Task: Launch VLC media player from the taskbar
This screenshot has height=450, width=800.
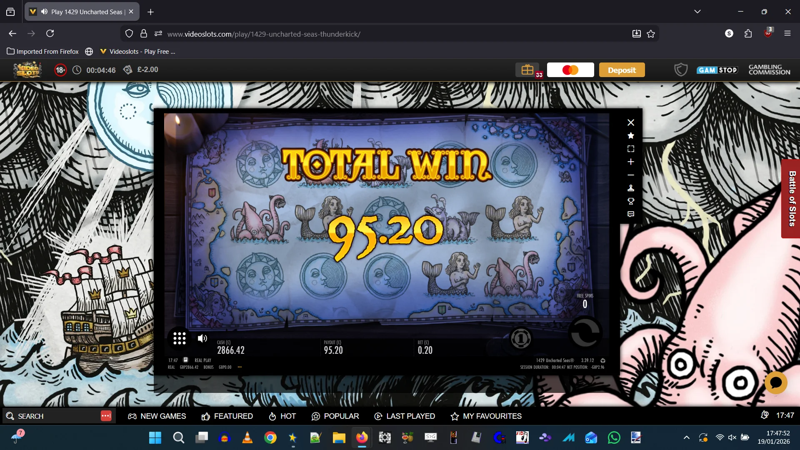Action: pyautogui.click(x=247, y=437)
